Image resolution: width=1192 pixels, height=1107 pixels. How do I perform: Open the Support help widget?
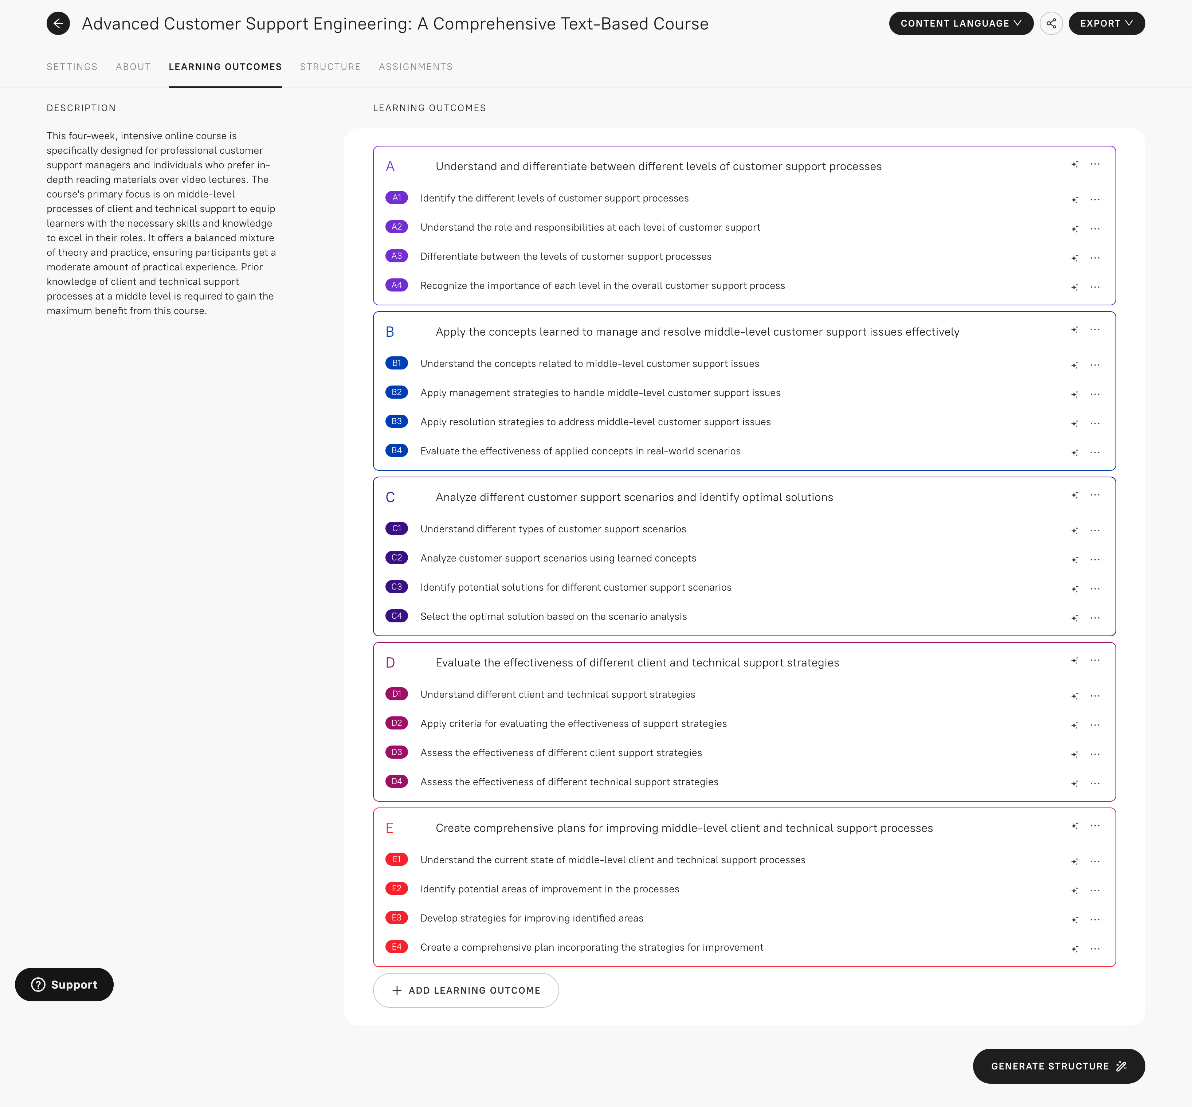click(x=64, y=984)
